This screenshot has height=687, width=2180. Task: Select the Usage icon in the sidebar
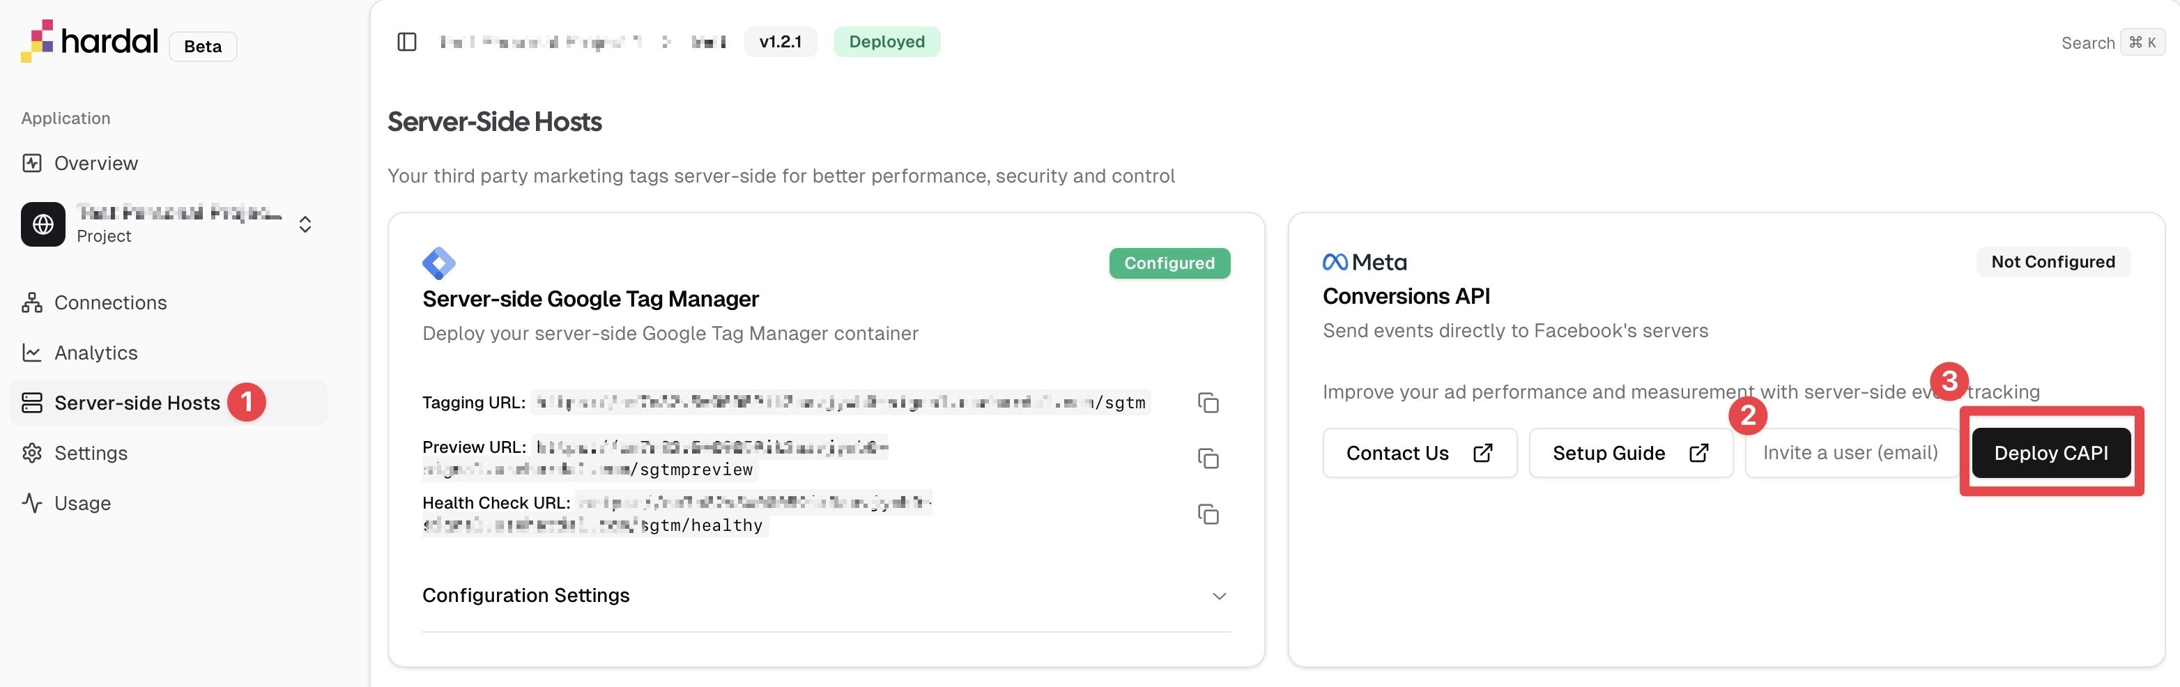(31, 502)
